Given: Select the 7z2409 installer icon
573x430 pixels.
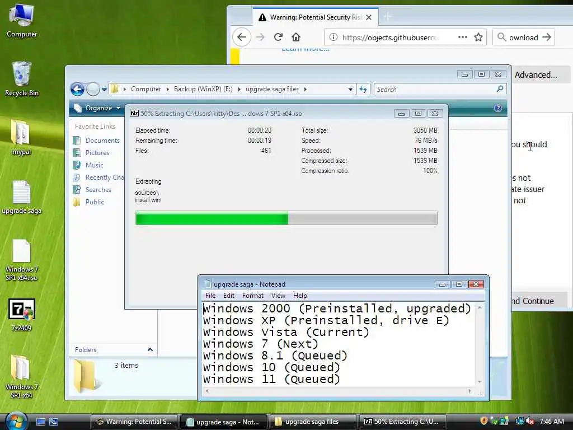Looking at the screenshot, I should coord(22,315).
